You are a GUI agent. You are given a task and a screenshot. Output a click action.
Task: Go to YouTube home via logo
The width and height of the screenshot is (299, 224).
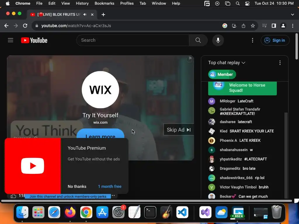click(x=34, y=40)
